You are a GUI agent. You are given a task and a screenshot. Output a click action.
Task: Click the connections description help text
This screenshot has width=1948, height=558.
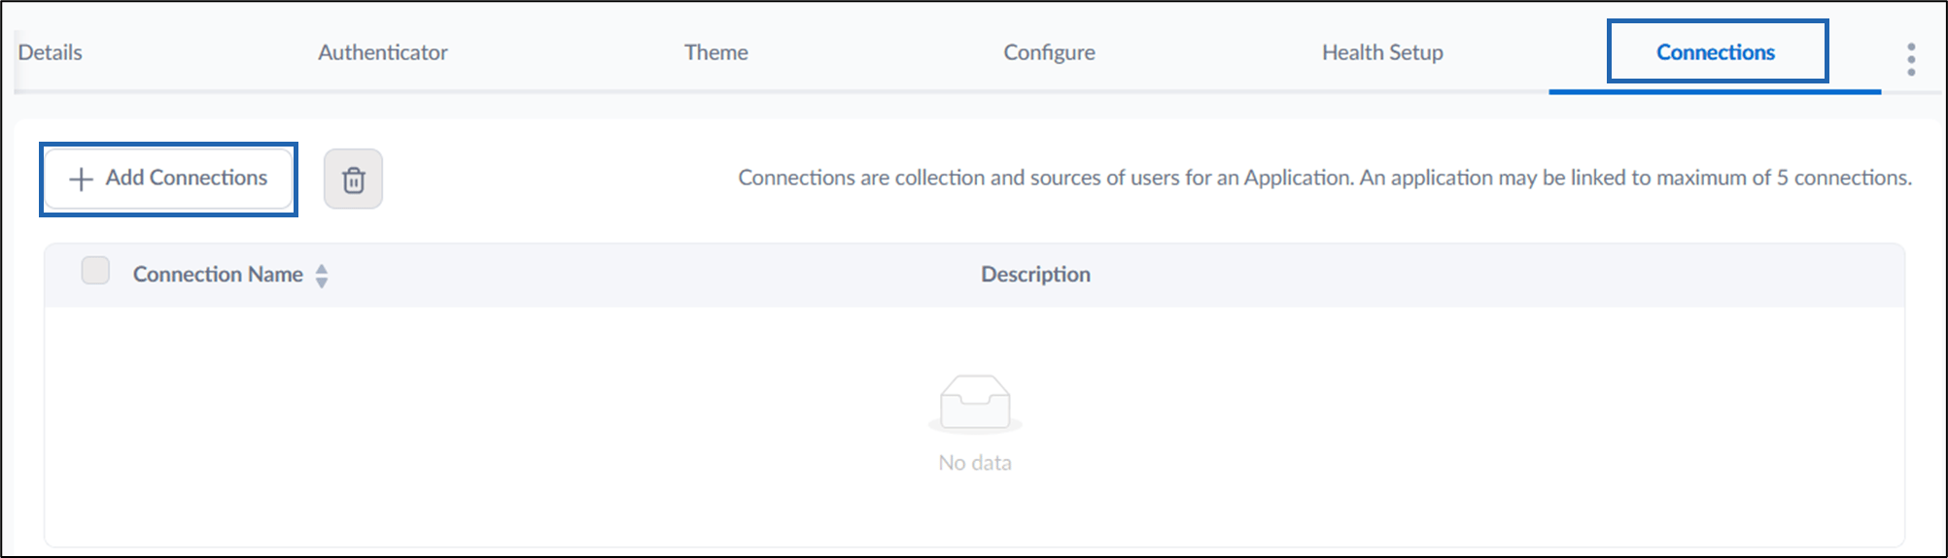(x=1325, y=178)
